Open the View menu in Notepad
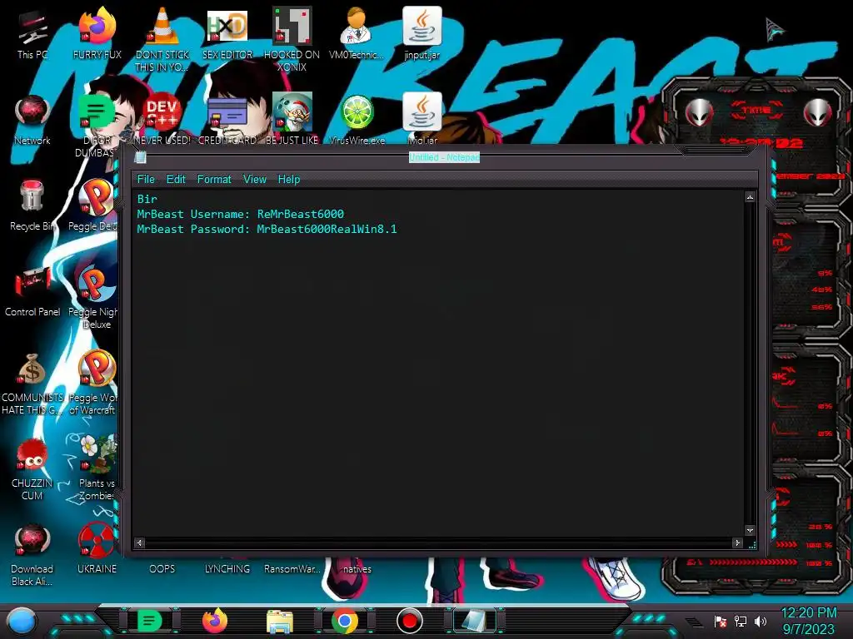Viewport: 853px width, 639px height. tap(255, 180)
